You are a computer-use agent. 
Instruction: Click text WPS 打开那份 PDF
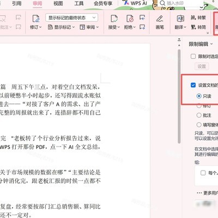point(22,147)
